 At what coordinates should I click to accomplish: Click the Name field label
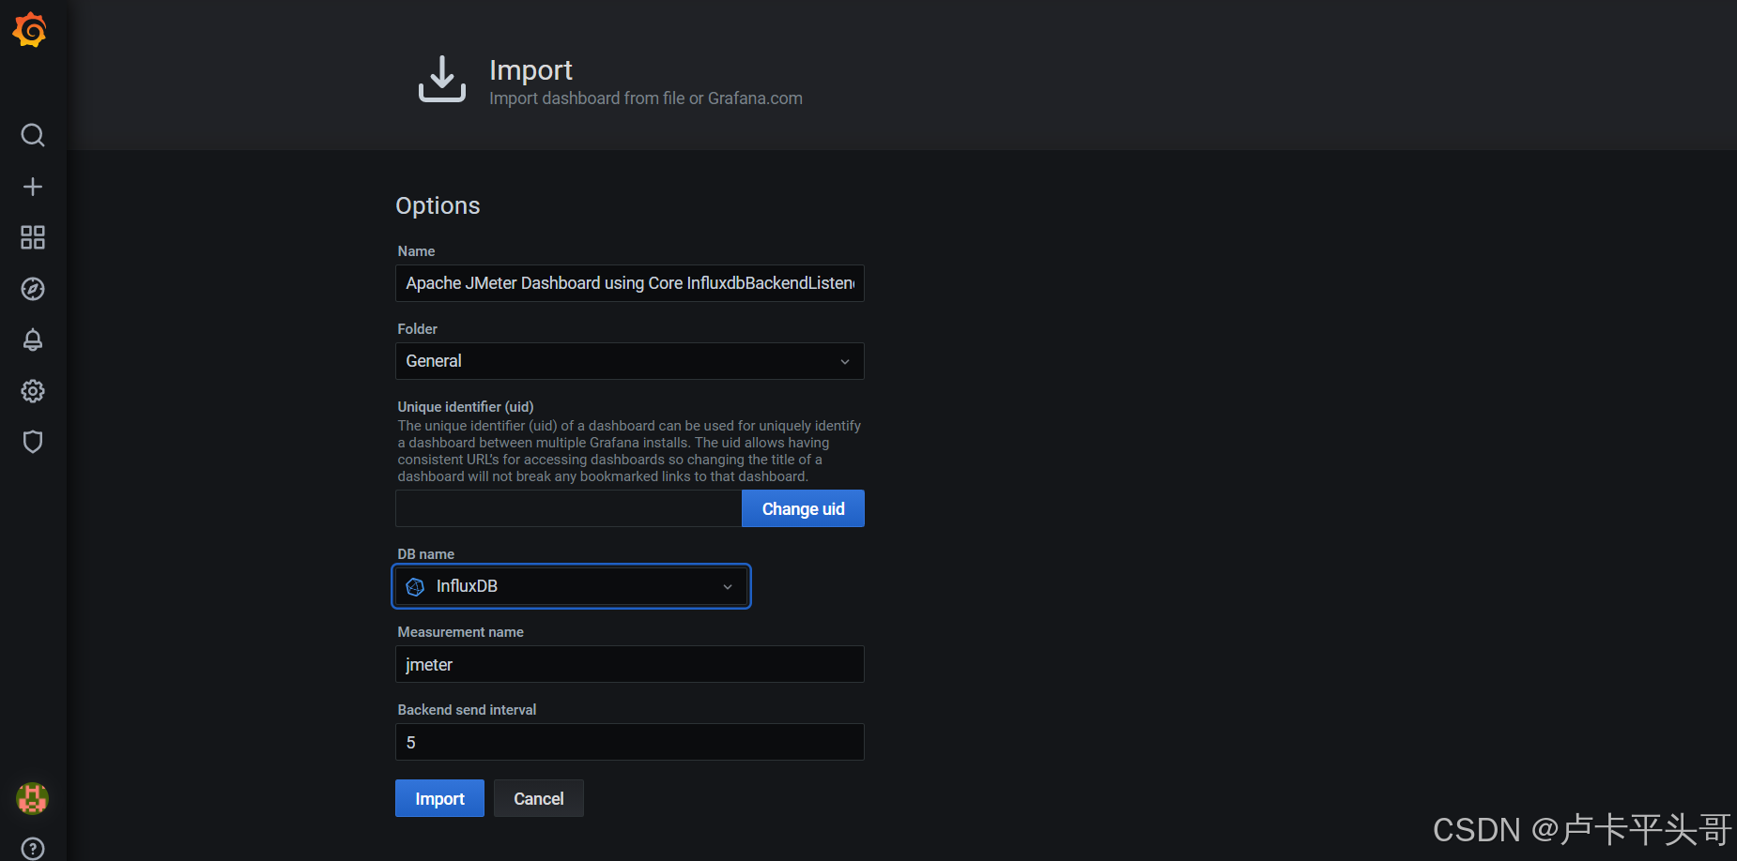(x=416, y=251)
